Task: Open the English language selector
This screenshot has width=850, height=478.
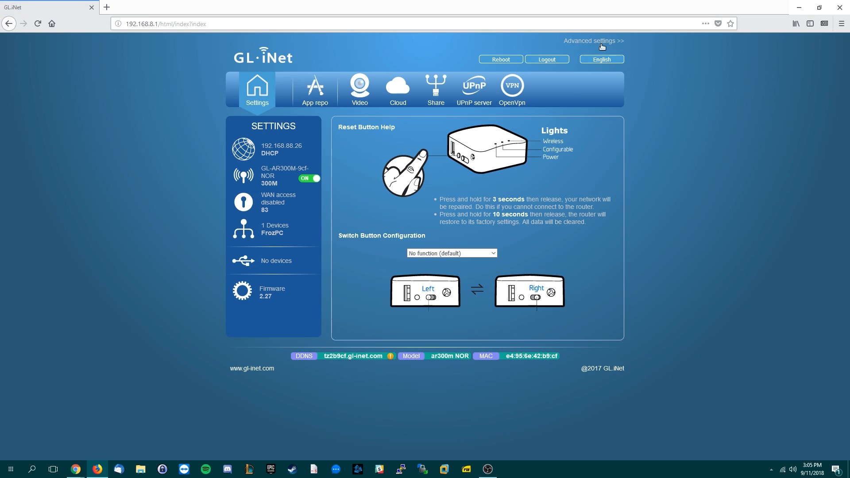Action: click(602, 59)
